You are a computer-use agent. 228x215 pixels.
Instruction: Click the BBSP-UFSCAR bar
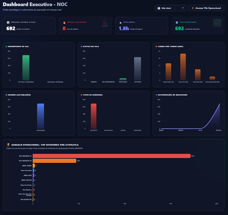pos(33,180)
